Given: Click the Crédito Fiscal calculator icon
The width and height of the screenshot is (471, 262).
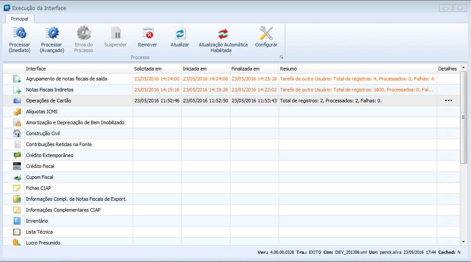Looking at the screenshot, I should click(x=17, y=166).
